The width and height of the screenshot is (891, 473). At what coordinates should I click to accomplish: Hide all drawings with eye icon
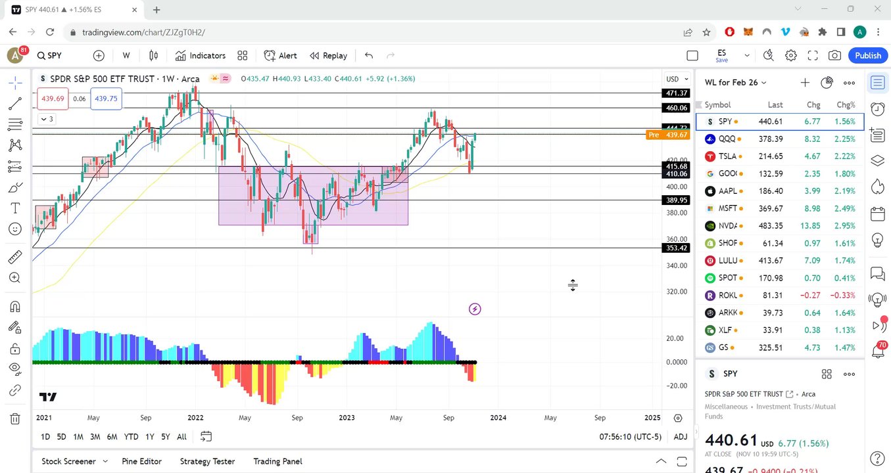(x=15, y=369)
